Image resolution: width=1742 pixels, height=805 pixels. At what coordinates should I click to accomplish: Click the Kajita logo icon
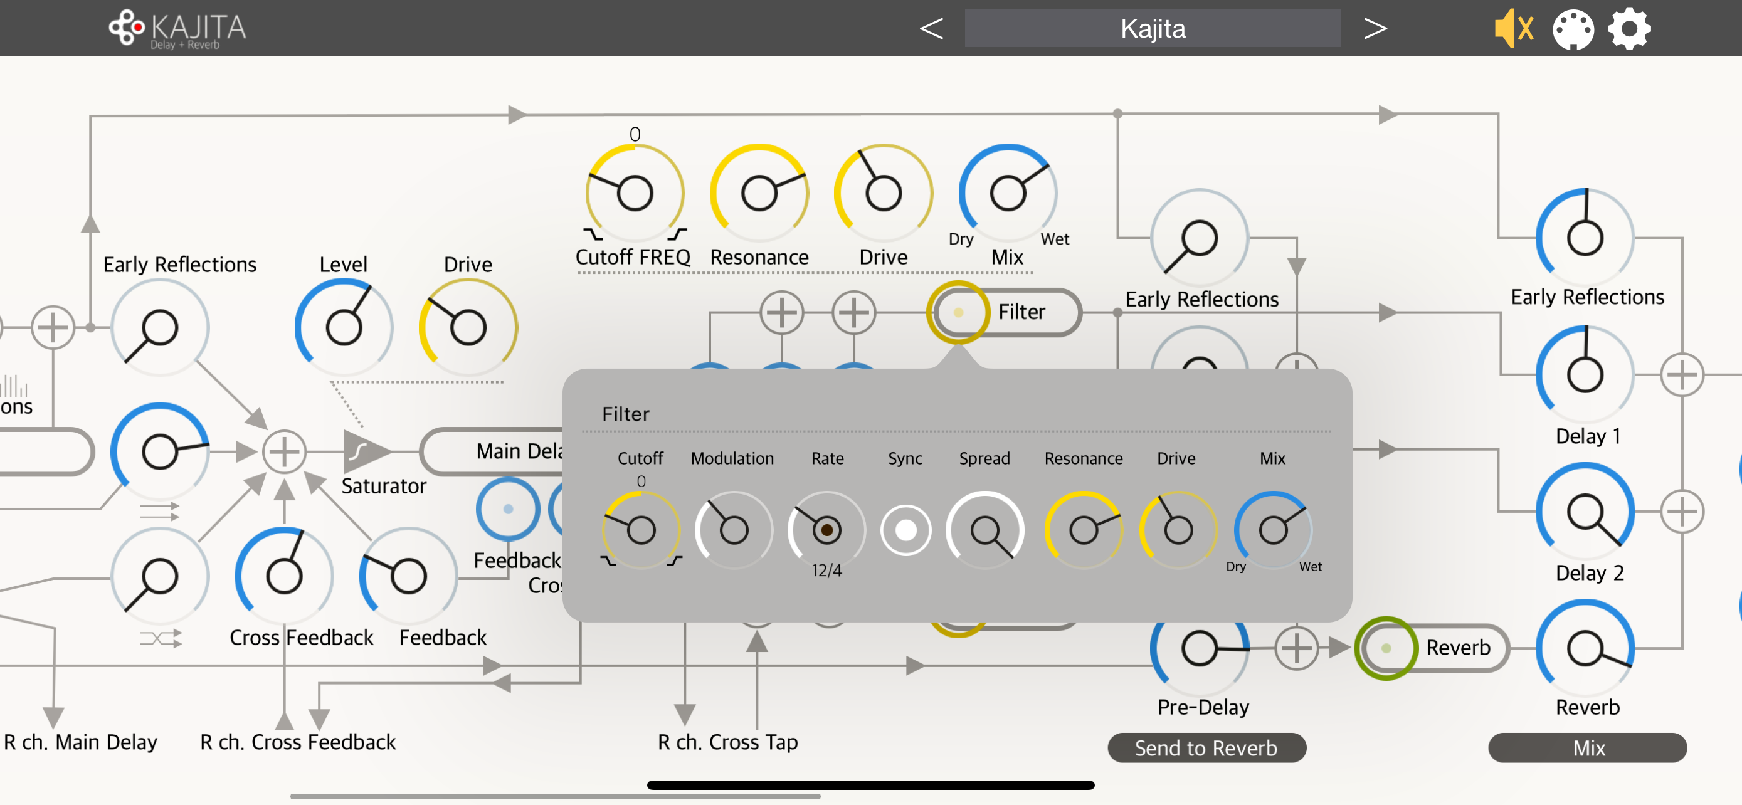[127, 28]
